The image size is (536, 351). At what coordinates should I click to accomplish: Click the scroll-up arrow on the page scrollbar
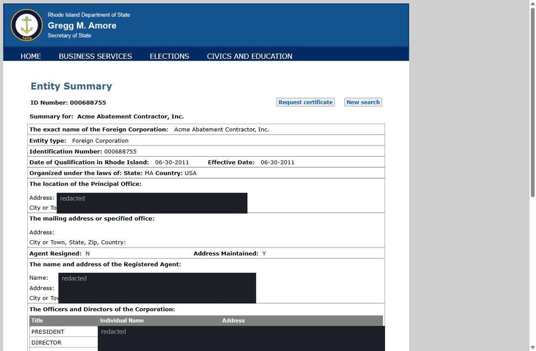coord(532,4)
